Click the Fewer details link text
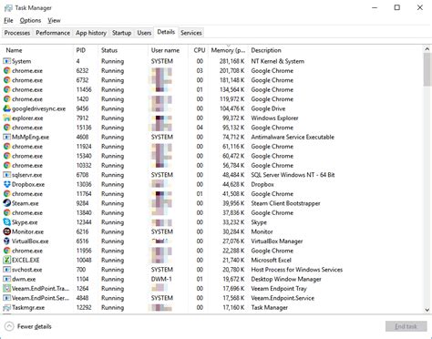 35,326
